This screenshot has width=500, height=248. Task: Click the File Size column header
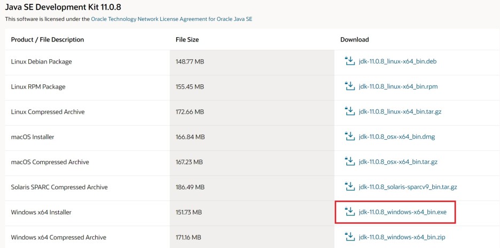(x=187, y=40)
